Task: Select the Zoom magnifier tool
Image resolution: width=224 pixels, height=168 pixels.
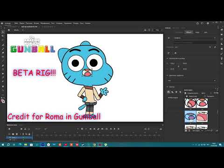Action: click(x=3, y=90)
